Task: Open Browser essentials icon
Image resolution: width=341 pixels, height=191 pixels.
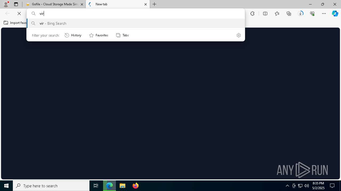Action: click(312, 14)
